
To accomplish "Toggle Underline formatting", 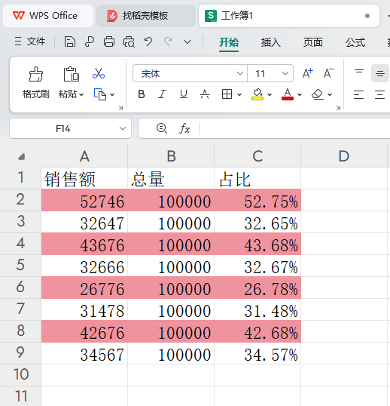I will (184, 94).
